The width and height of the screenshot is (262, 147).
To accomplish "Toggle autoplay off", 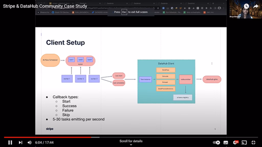I will click(x=216, y=142).
